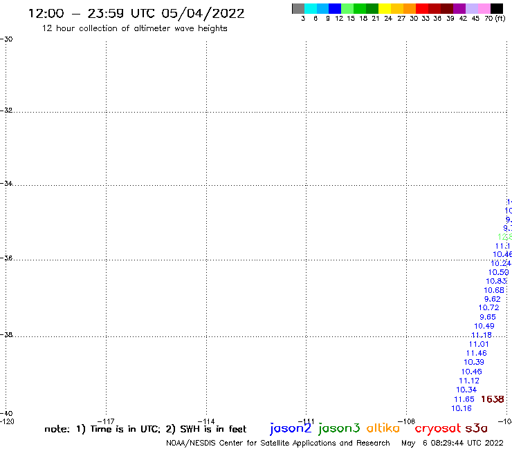
Task: Click the dark red 16.38 wave height value
Action: click(493, 399)
